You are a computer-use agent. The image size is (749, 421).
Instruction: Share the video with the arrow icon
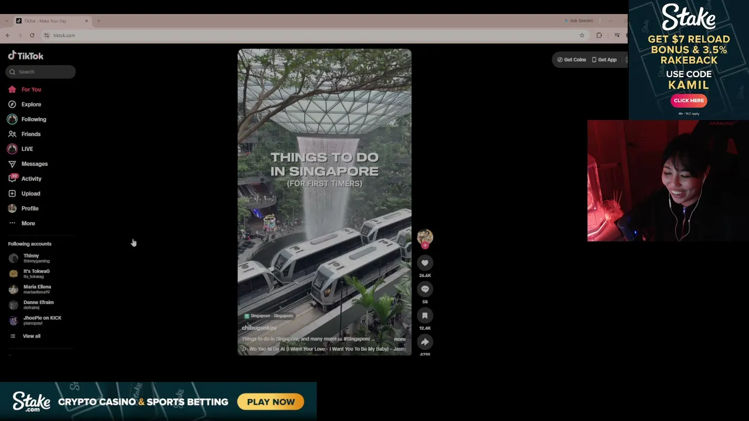click(425, 342)
